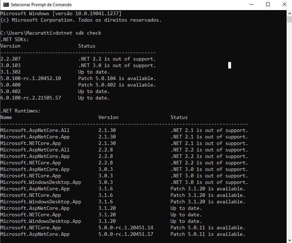Viewport: 292px width, 243px height.
Task: Click the vertical scrollbar thumb
Action: tap(289, 19)
